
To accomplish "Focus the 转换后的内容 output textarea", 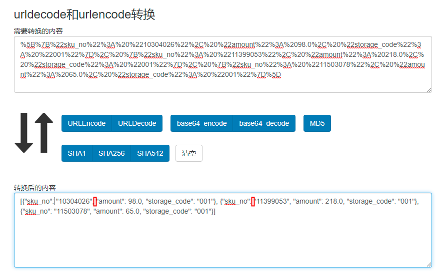I will pyautogui.click(x=223, y=230).
